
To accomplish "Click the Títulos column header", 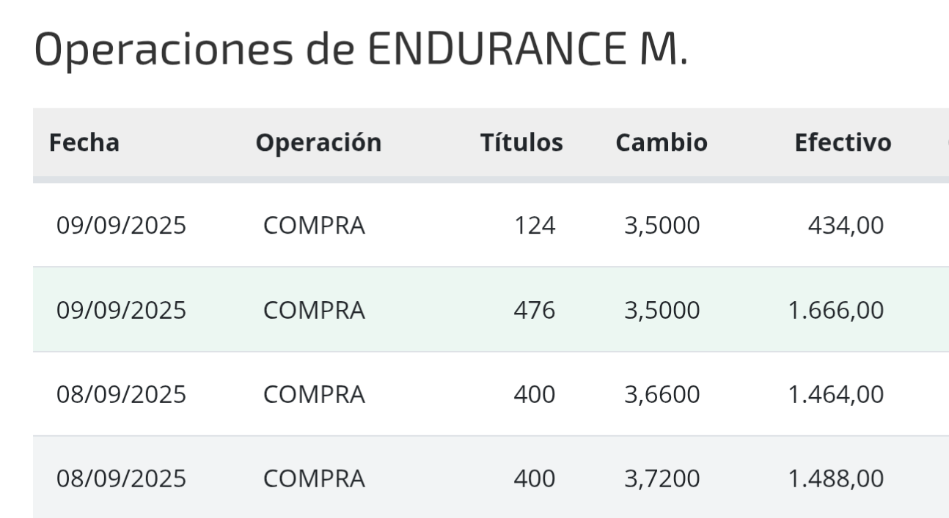I will point(521,143).
